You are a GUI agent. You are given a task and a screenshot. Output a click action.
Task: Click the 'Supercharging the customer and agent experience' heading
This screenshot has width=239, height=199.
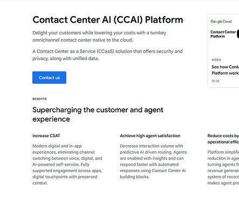[x=98, y=115]
